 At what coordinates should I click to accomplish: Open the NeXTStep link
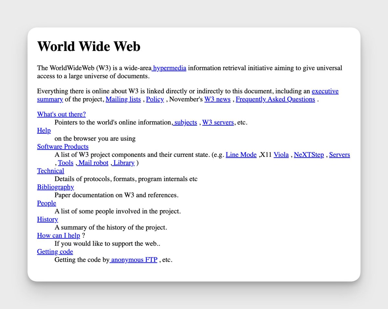coord(309,155)
